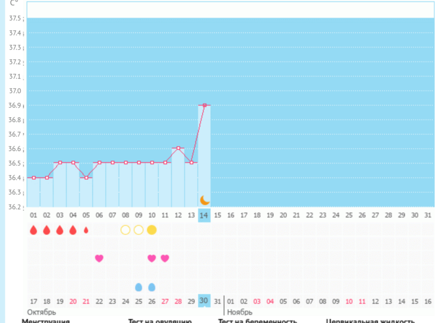This screenshot has width=435, height=323.
Task: Select cycle day 31 on the axis
Action: pyautogui.click(x=428, y=215)
